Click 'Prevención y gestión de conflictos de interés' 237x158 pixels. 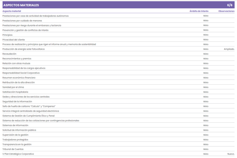click(25, 30)
